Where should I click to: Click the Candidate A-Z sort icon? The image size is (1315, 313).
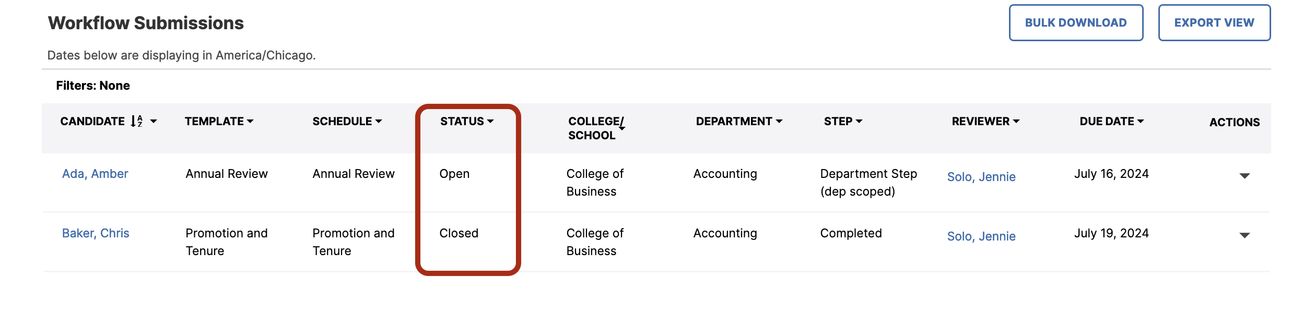pyautogui.click(x=136, y=122)
